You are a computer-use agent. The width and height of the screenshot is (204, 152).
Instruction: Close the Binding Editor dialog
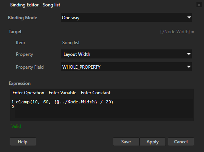(x=199, y=5)
